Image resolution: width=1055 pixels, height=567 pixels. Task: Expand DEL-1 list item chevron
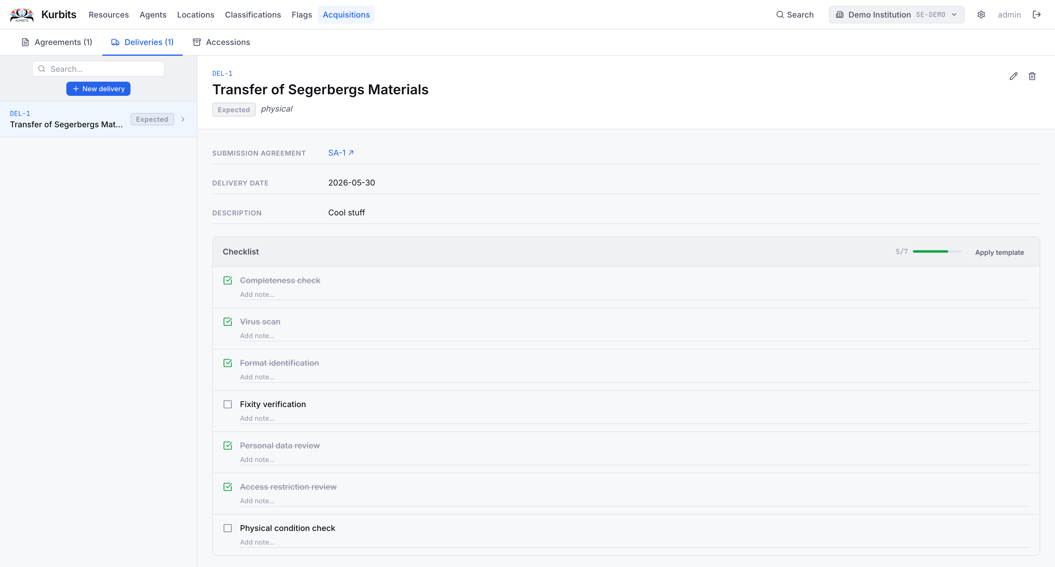pyautogui.click(x=183, y=119)
